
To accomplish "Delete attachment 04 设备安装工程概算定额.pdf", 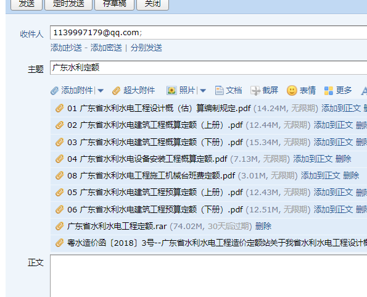I will 344,159.
